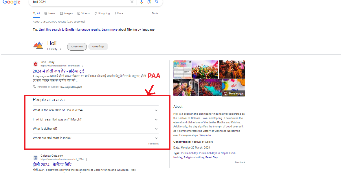Click the blue search magnifier icon
The width and height of the screenshot is (358, 180).
point(157,2)
